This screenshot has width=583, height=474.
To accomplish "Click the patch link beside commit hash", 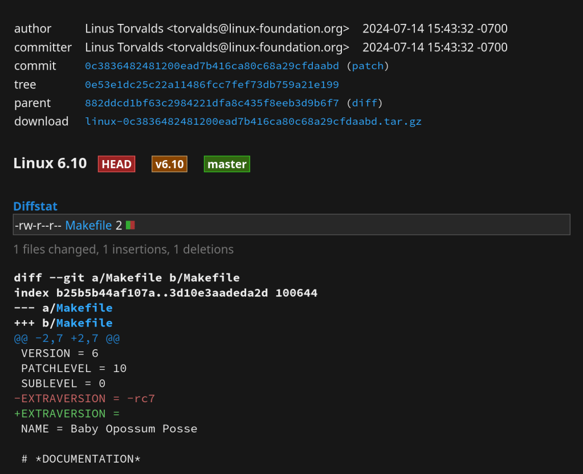I will click(368, 66).
